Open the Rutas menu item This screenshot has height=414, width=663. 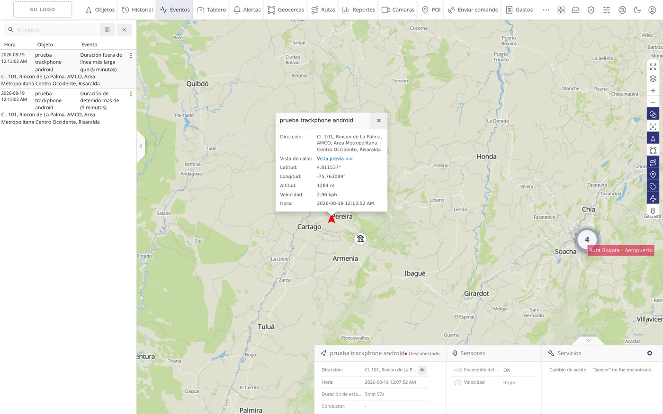(x=323, y=9)
